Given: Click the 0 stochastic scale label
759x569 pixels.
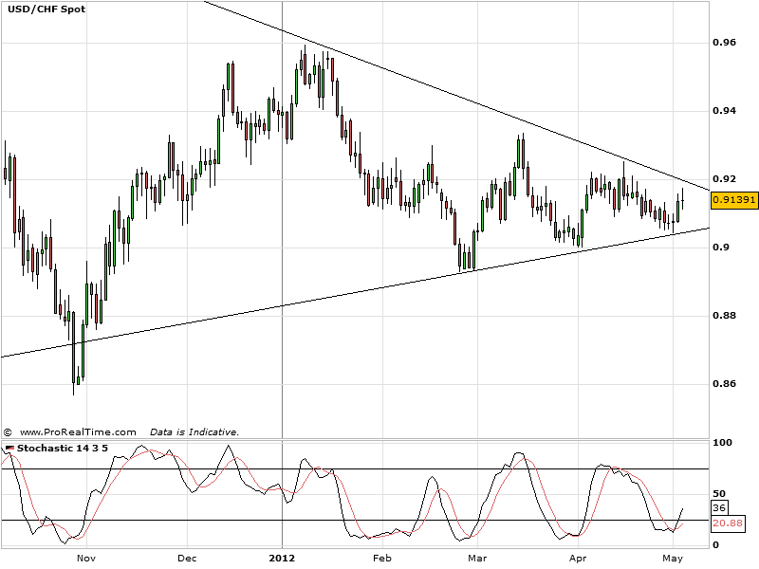Looking at the screenshot, I should click(716, 544).
